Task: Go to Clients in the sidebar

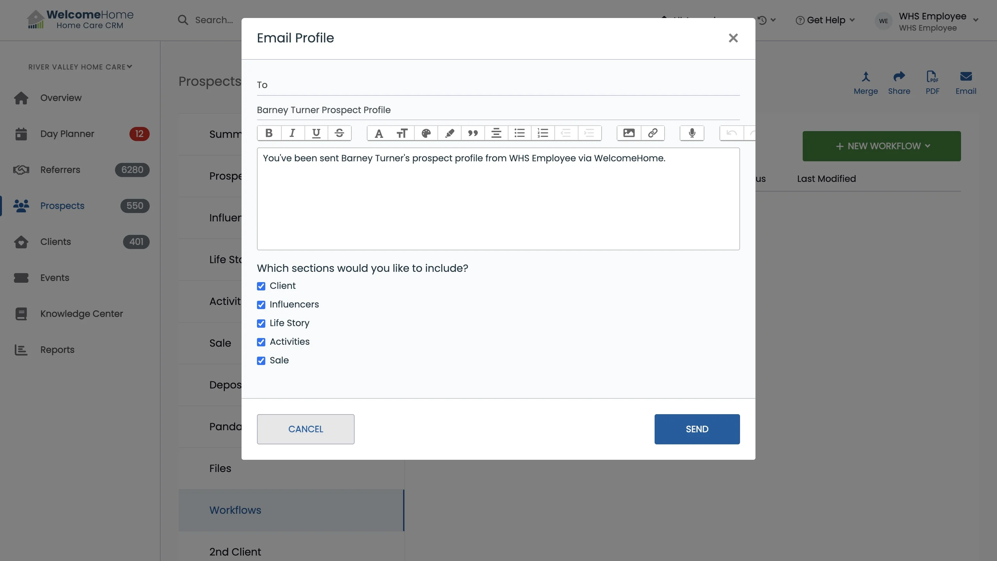Action: pyautogui.click(x=56, y=242)
